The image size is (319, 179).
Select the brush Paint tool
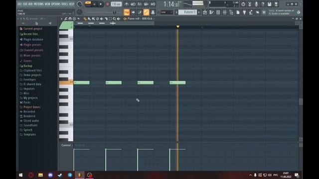pos(89,19)
